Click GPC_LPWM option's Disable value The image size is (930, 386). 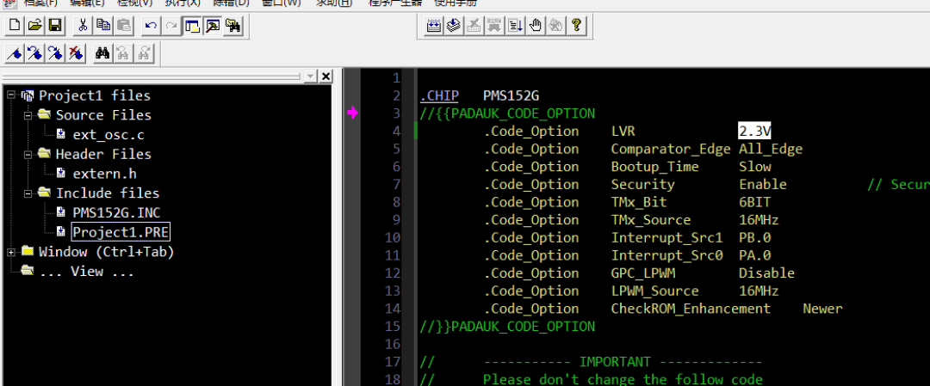[766, 273]
